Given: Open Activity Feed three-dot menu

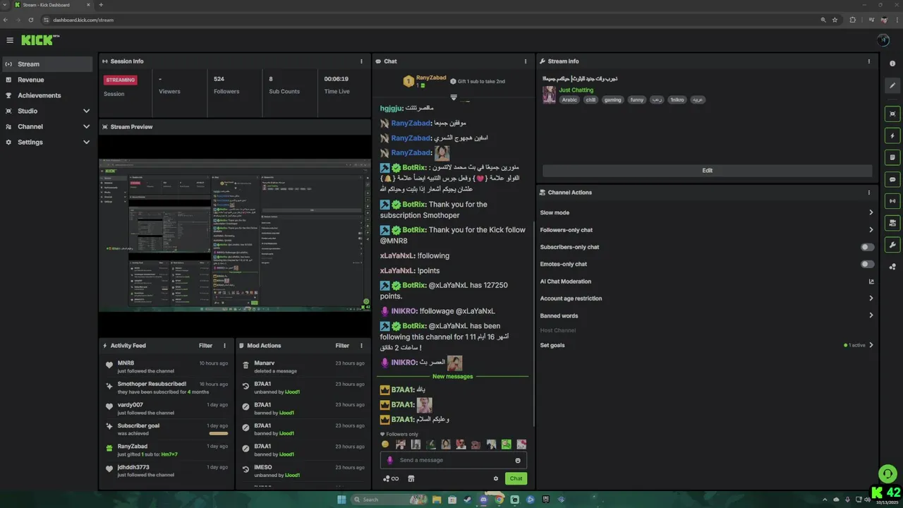Looking at the screenshot, I should click(225, 346).
